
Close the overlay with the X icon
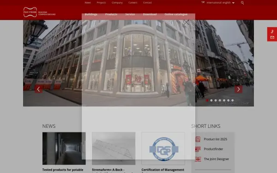point(186,22)
